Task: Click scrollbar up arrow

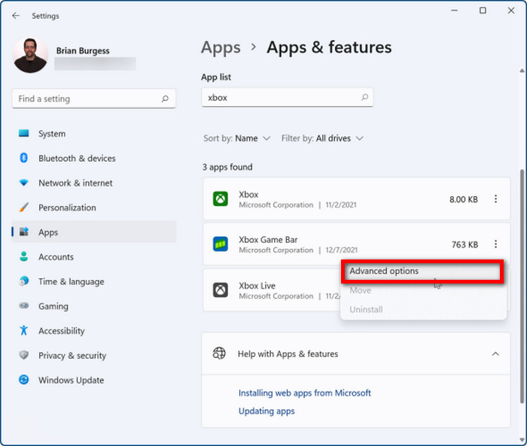Action: 522,71
